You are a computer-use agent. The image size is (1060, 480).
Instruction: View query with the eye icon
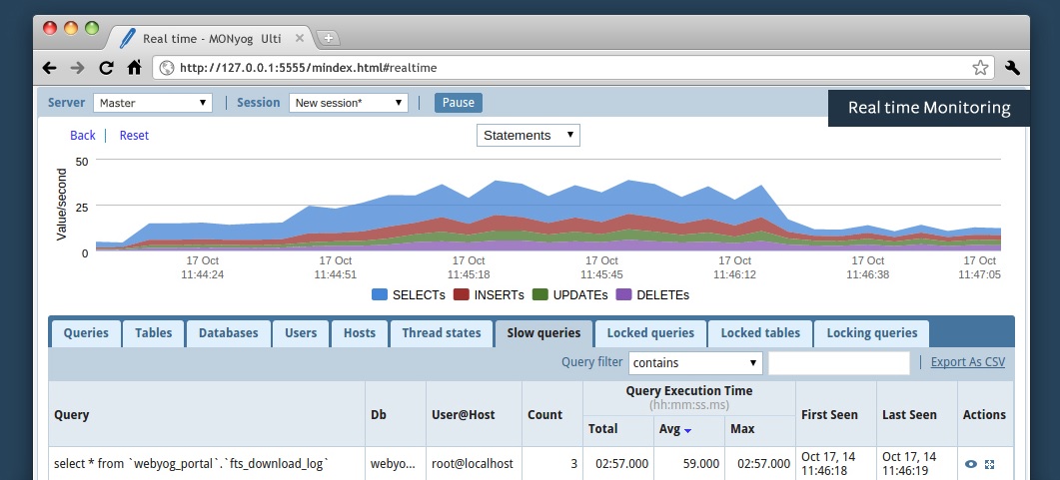970,464
